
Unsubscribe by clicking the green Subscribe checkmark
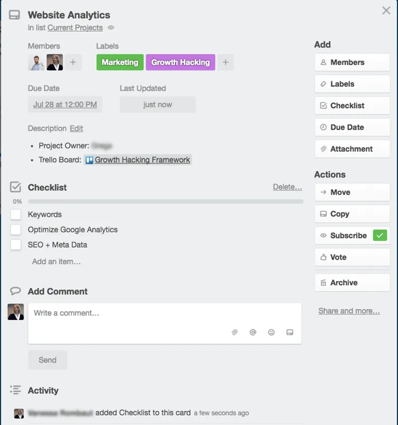pyautogui.click(x=381, y=235)
